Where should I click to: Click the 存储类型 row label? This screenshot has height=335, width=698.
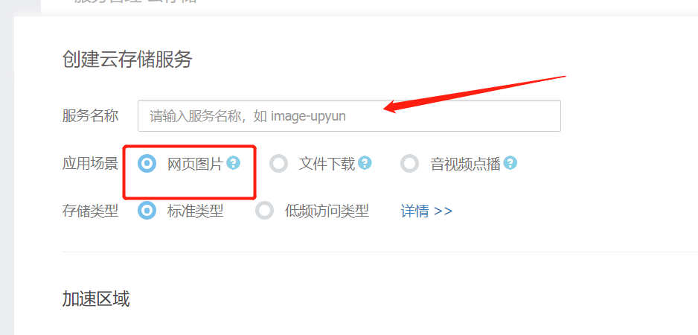pyautogui.click(x=90, y=211)
